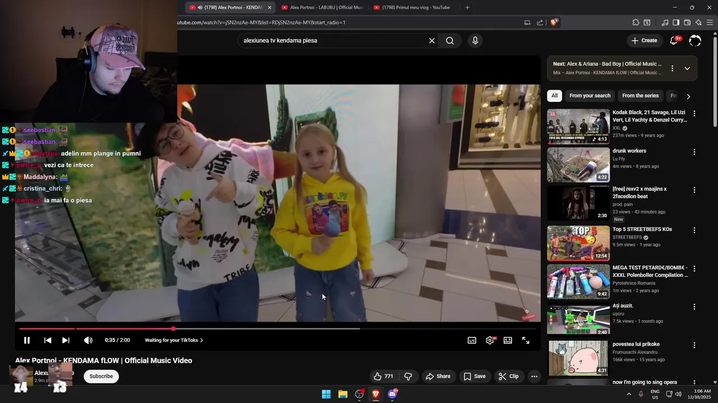
Task: Like the video with 771 likes
Action: (384, 376)
